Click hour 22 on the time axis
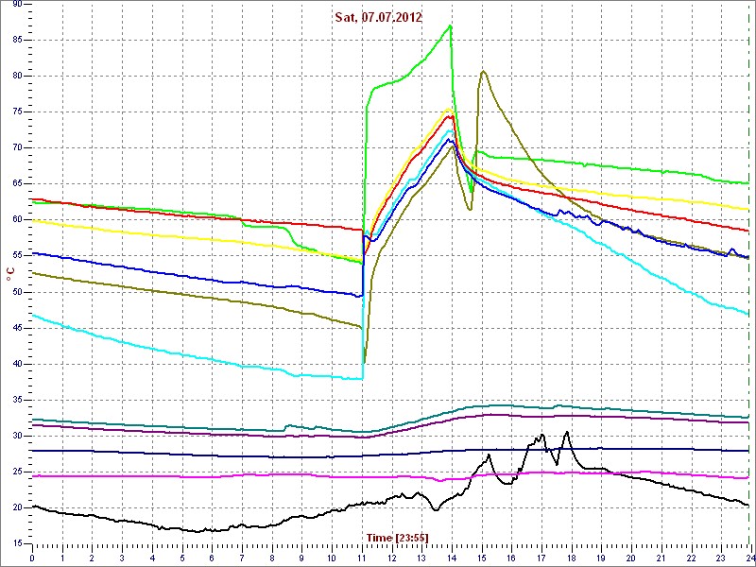The image size is (756, 567). click(692, 558)
